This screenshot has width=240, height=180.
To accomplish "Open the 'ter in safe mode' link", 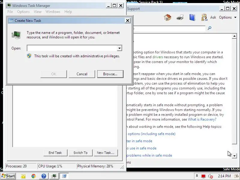I will [x=139, y=141].
